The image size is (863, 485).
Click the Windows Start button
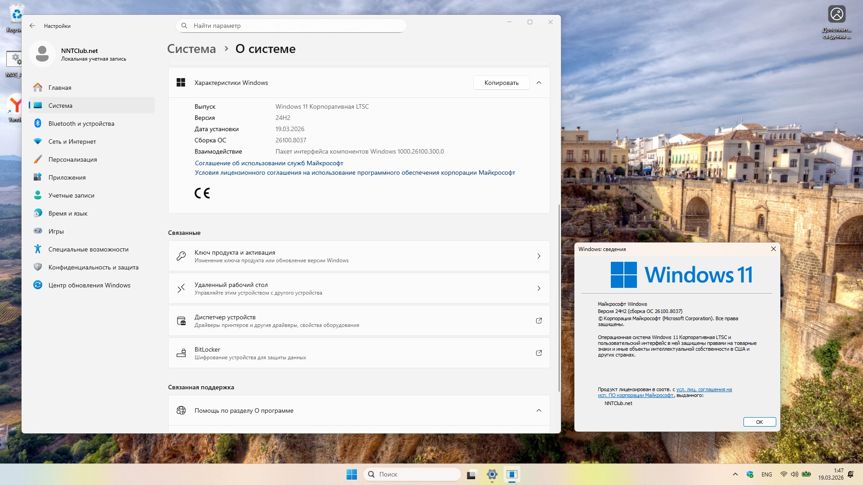351,474
